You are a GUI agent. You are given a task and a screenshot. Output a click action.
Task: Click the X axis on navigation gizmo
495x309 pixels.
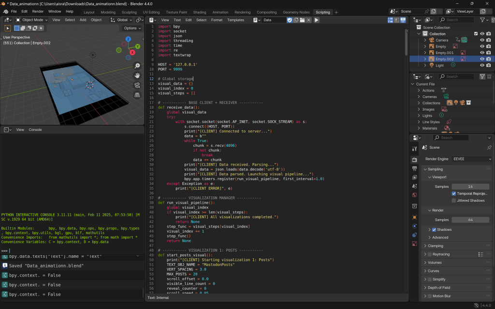click(x=132, y=53)
